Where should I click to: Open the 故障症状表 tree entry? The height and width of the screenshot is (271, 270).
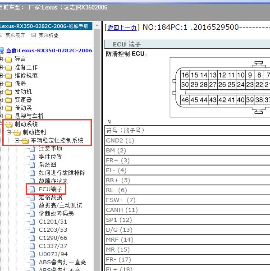[53, 181]
